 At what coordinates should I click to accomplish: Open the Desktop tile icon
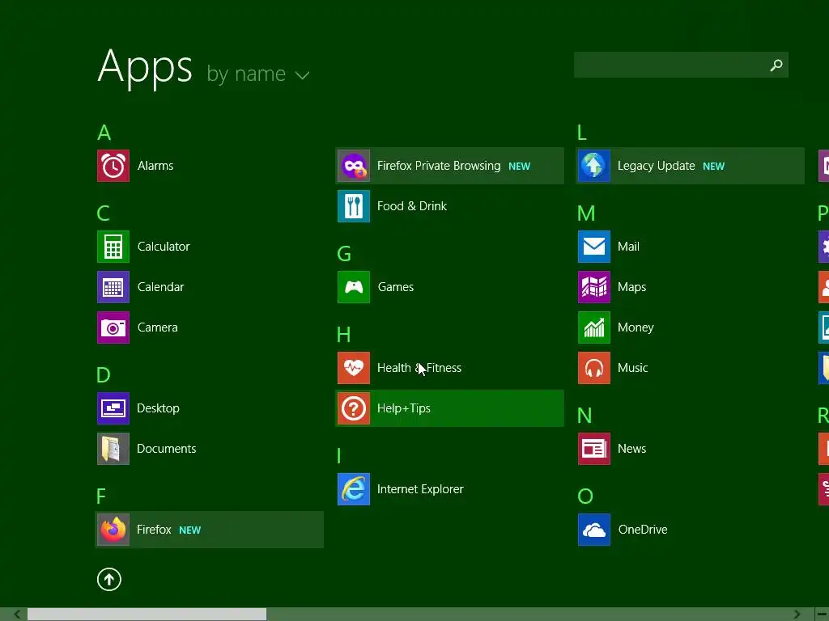coord(113,408)
